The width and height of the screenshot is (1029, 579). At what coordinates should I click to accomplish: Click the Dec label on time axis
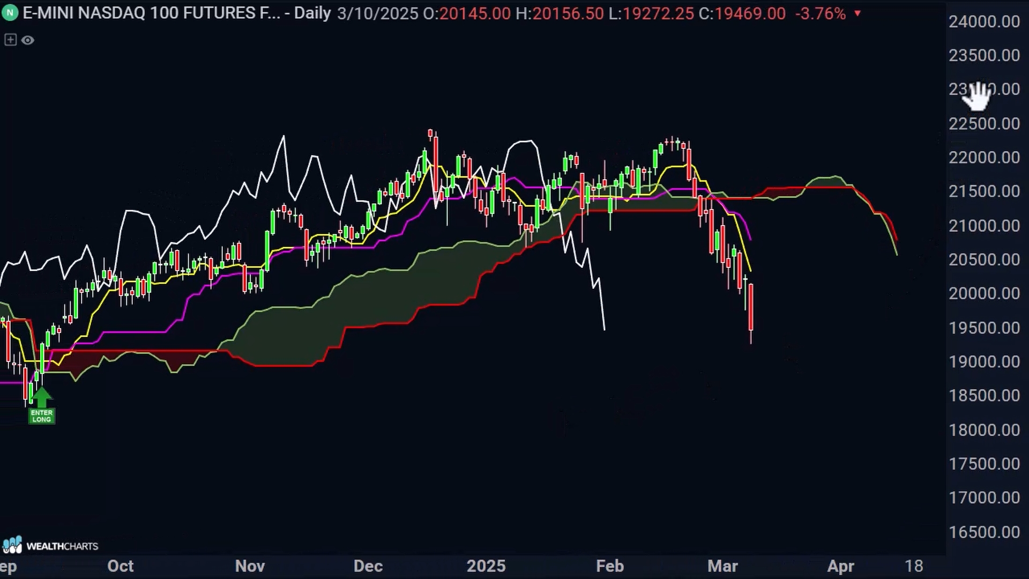click(x=368, y=566)
